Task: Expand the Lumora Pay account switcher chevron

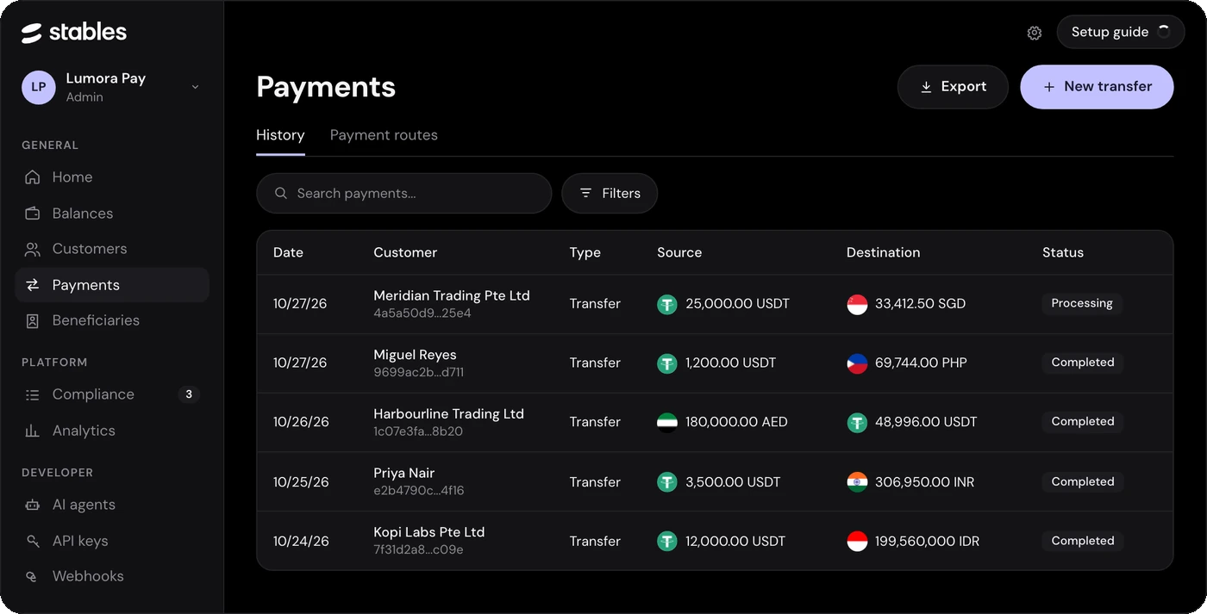Action: coord(195,87)
